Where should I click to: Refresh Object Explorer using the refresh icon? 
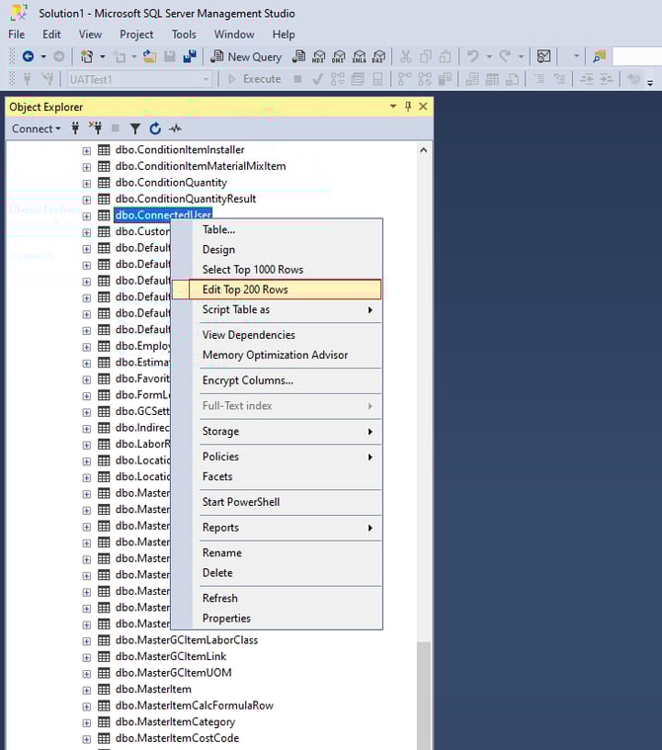click(x=155, y=128)
